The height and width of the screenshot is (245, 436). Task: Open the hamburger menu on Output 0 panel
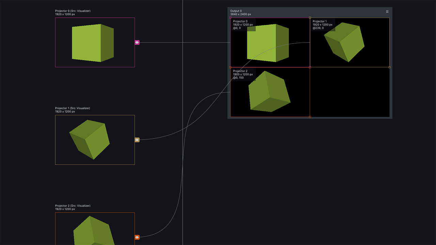click(387, 11)
